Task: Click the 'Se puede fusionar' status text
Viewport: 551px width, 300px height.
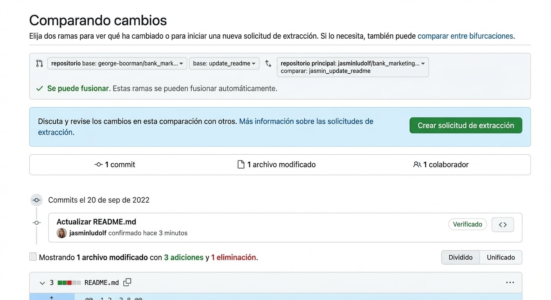Action: coord(78,89)
